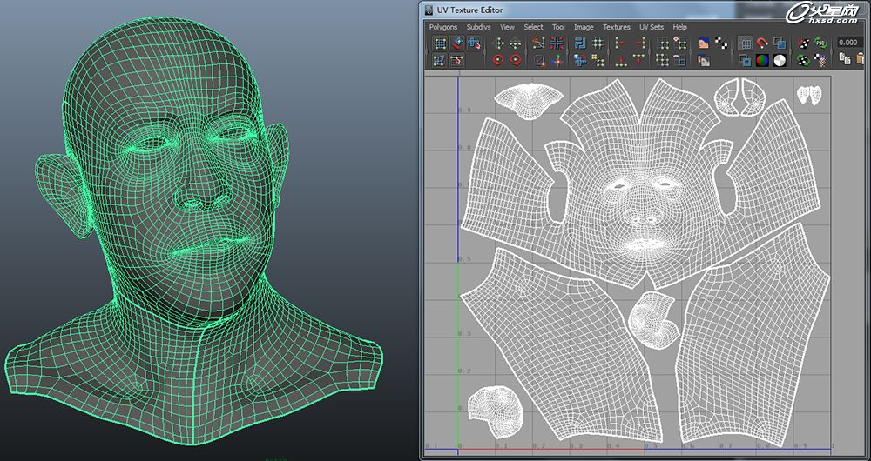Toggle pixel snap magnet icon

pyautogui.click(x=762, y=43)
